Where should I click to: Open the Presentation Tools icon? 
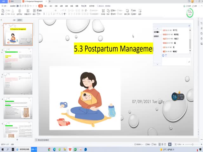click(x=127, y=11)
